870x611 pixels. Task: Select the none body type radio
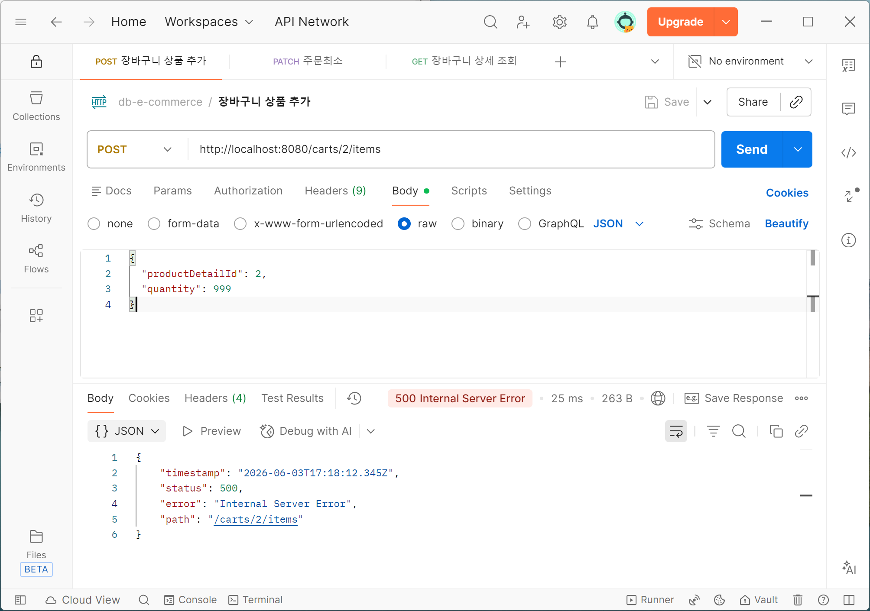point(94,224)
